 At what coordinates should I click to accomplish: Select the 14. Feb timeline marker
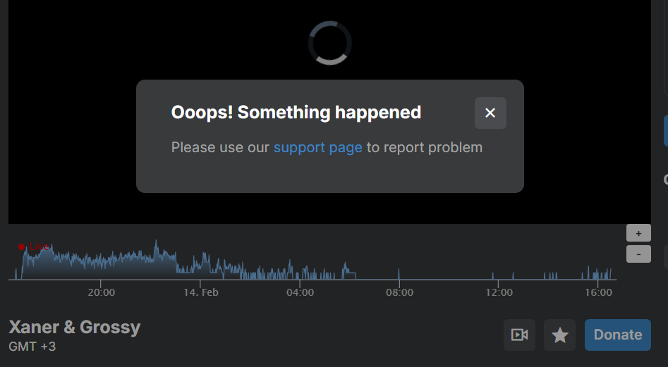pyautogui.click(x=201, y=292)
